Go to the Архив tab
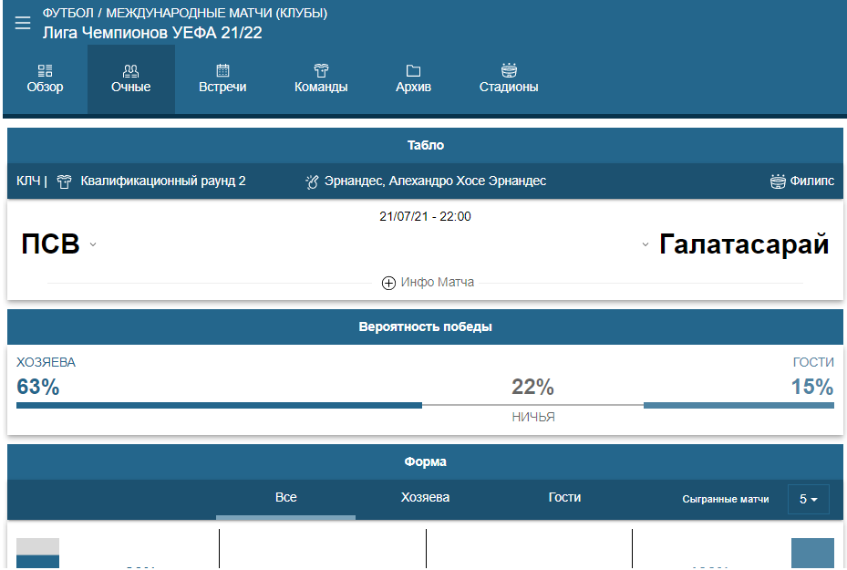 (413, 79)
